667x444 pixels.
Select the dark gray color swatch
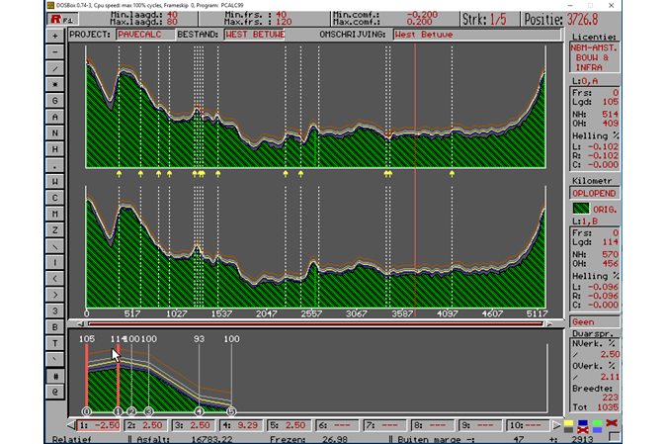568,430
